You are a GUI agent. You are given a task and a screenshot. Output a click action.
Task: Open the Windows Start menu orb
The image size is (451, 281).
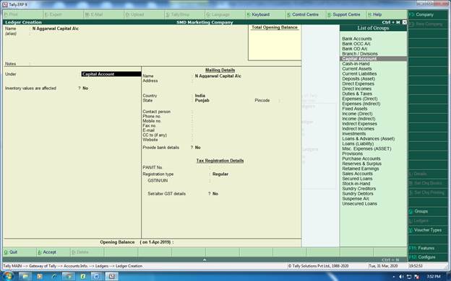8,276
